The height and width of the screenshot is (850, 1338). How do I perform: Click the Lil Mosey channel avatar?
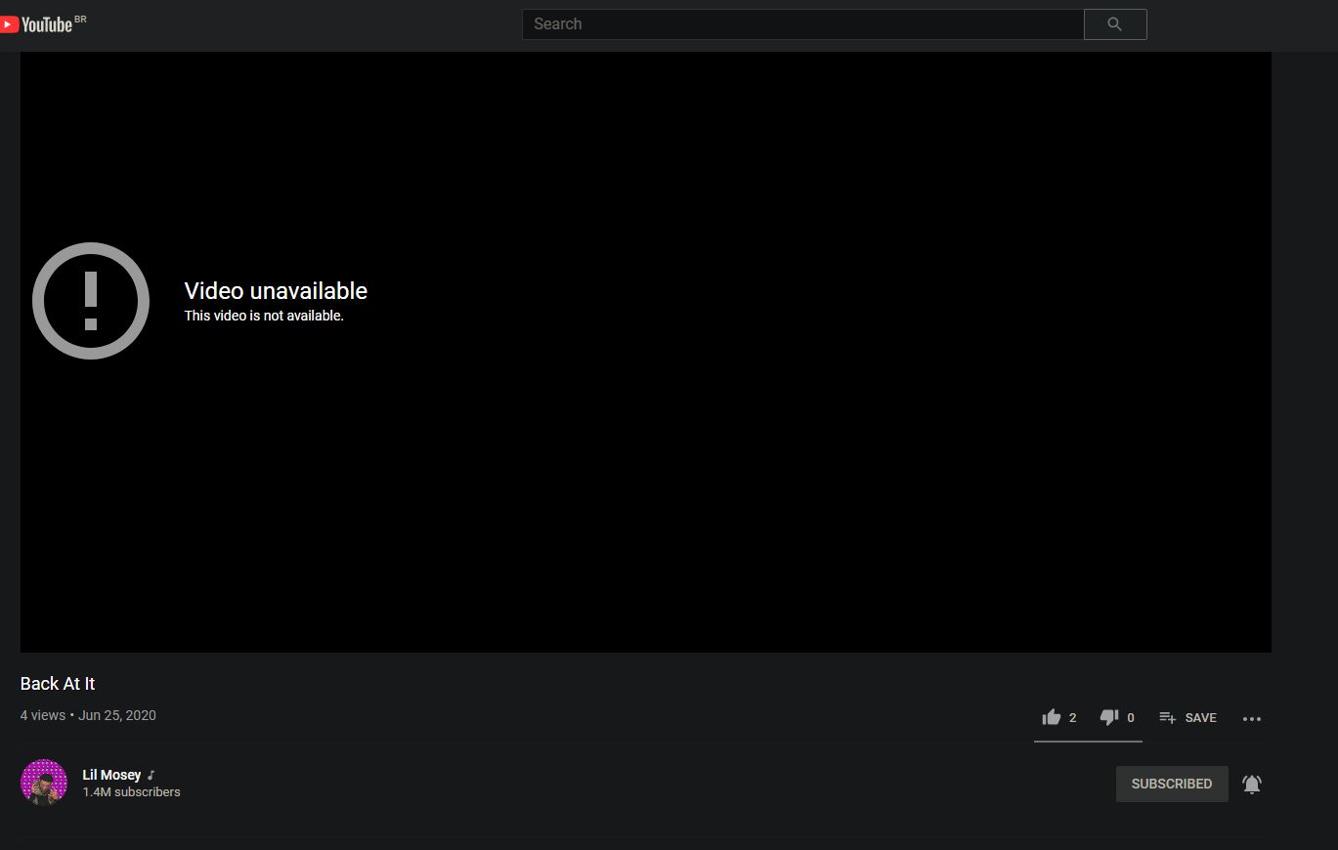[44, 783]
